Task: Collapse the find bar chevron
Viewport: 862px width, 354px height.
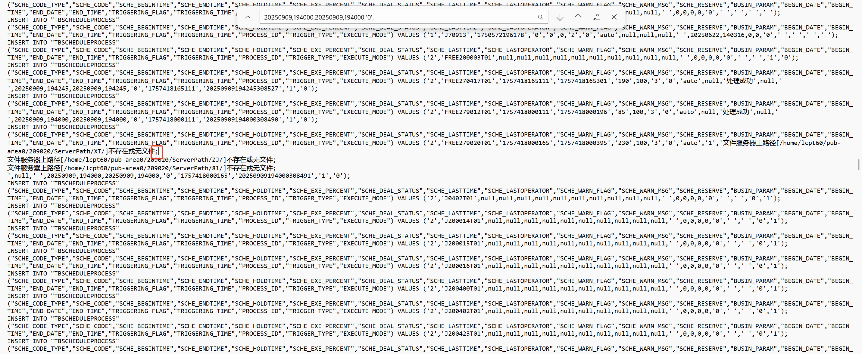Action: (x=248, y=17)
